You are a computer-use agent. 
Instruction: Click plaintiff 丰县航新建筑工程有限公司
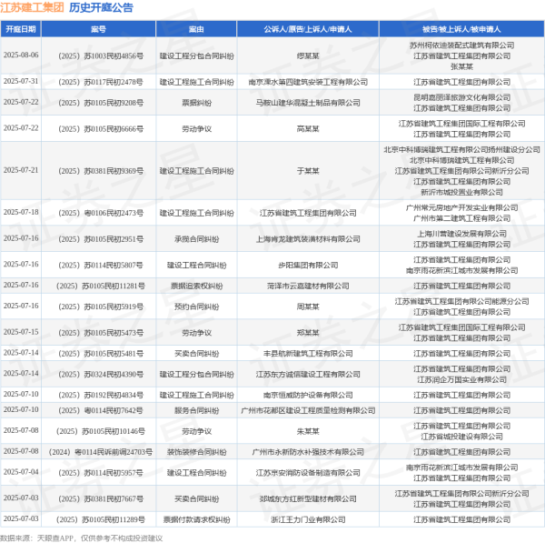308,354
